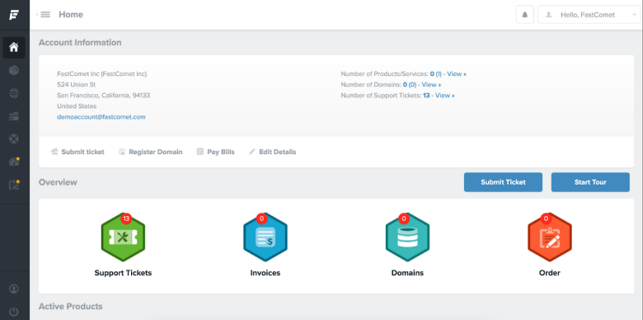This screenshot has width=643, height=320.
Task: Open the Home icon in sidebar
Action: coord(14,47)
